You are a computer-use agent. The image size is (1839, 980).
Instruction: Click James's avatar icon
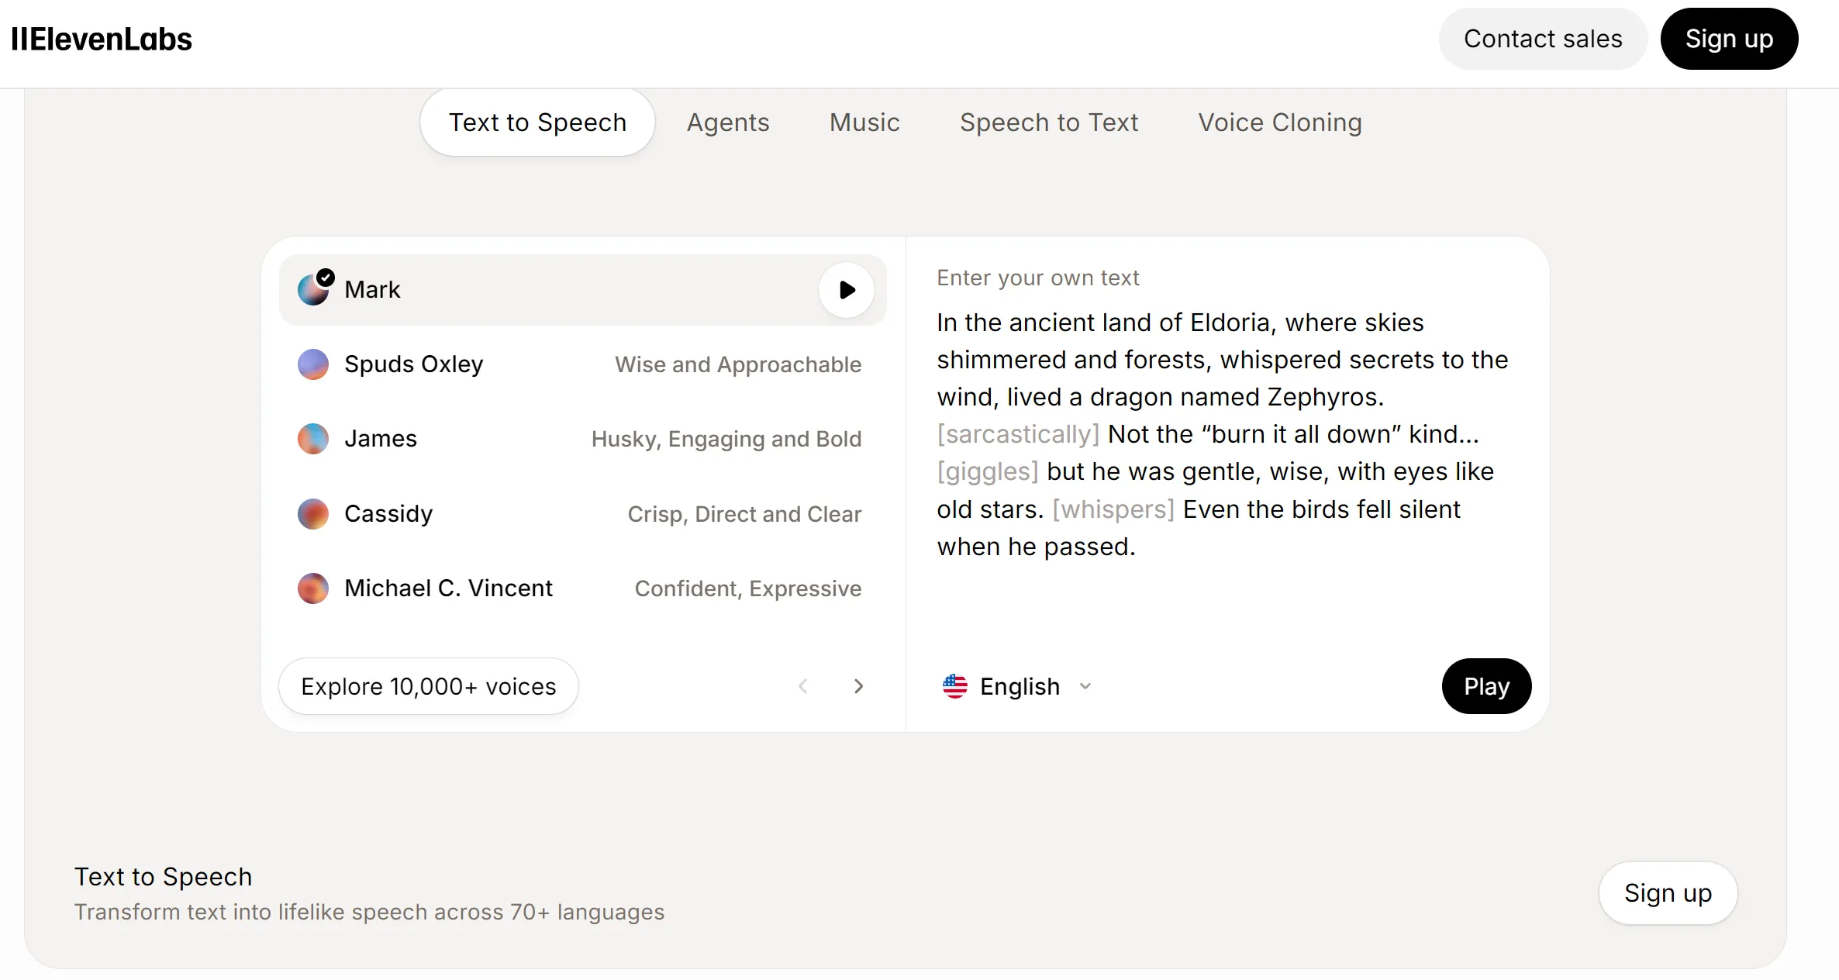(313, 438)
